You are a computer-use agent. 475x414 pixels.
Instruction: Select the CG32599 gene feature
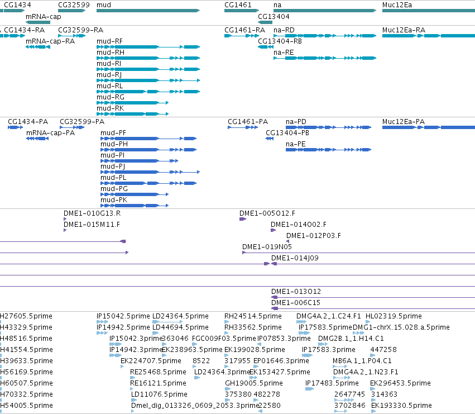pos(72,11)
